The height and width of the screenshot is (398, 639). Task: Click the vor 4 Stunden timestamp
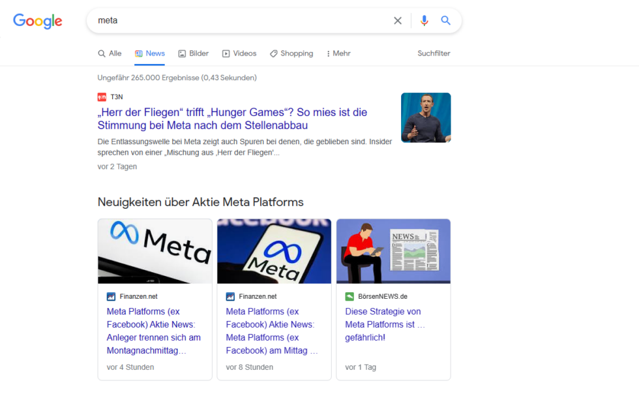tap(130, 367)
